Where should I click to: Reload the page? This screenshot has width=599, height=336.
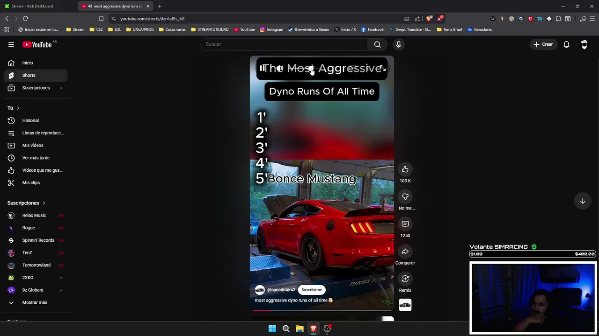[25, 19]
